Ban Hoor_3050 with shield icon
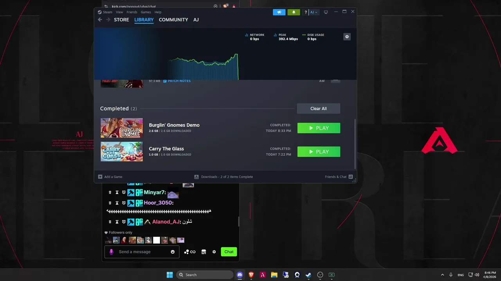This screenshot has height=281, width=501. 124,203
